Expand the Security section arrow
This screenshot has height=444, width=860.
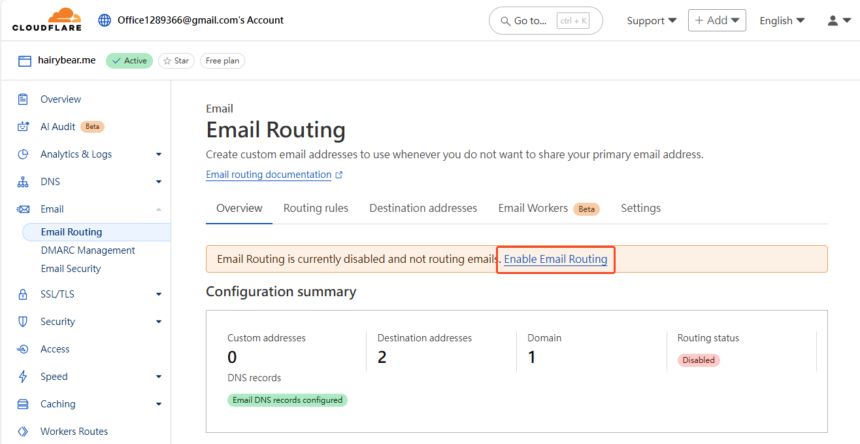pos(159,322)
